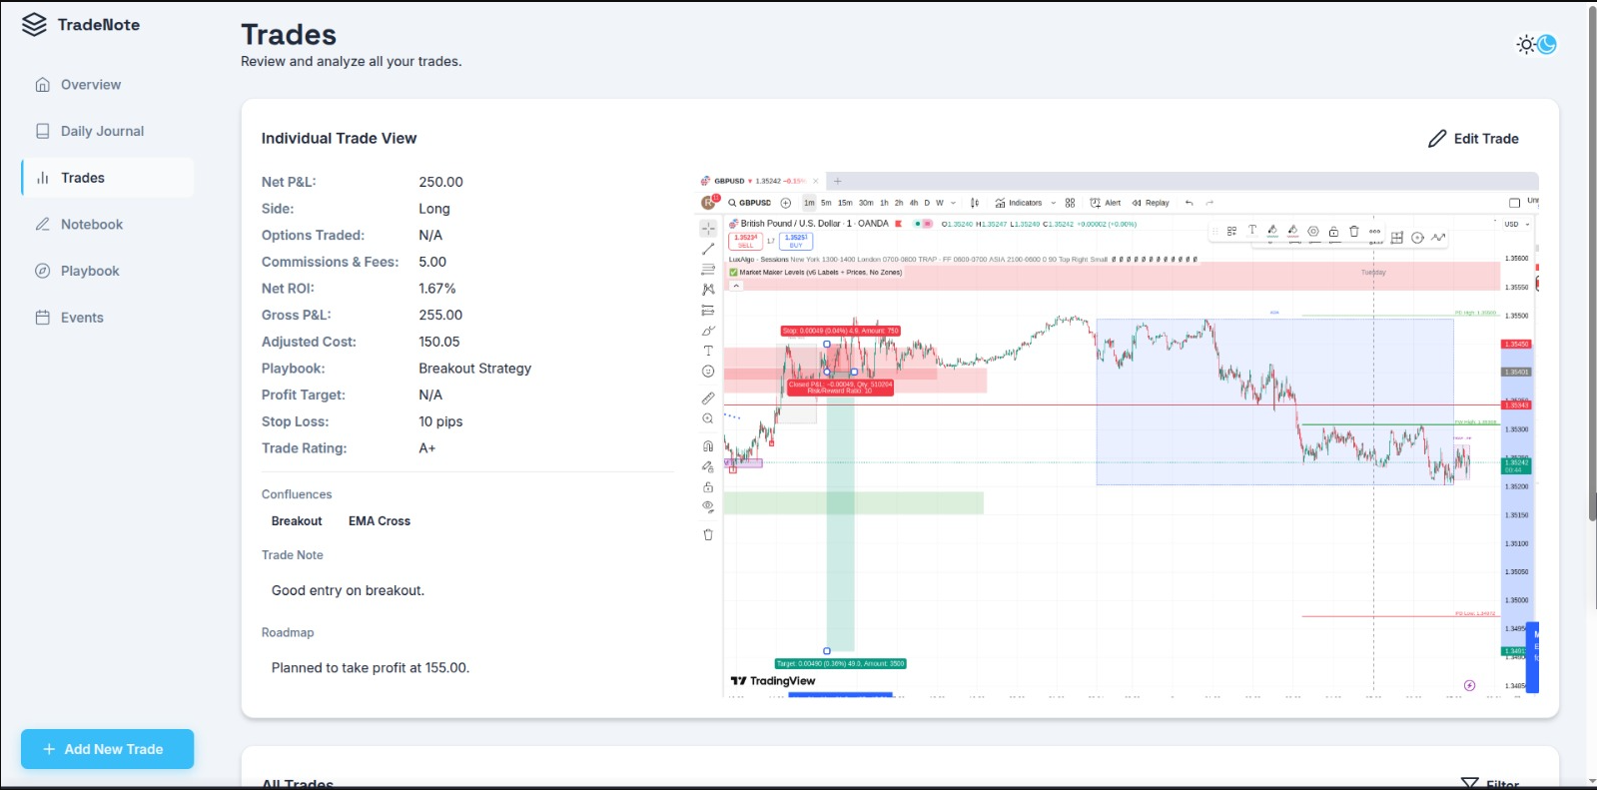Screen dimensions: 1597x790
Task: Click the layout grid icon in chart toolbar
Action: tap(1070, 203)
